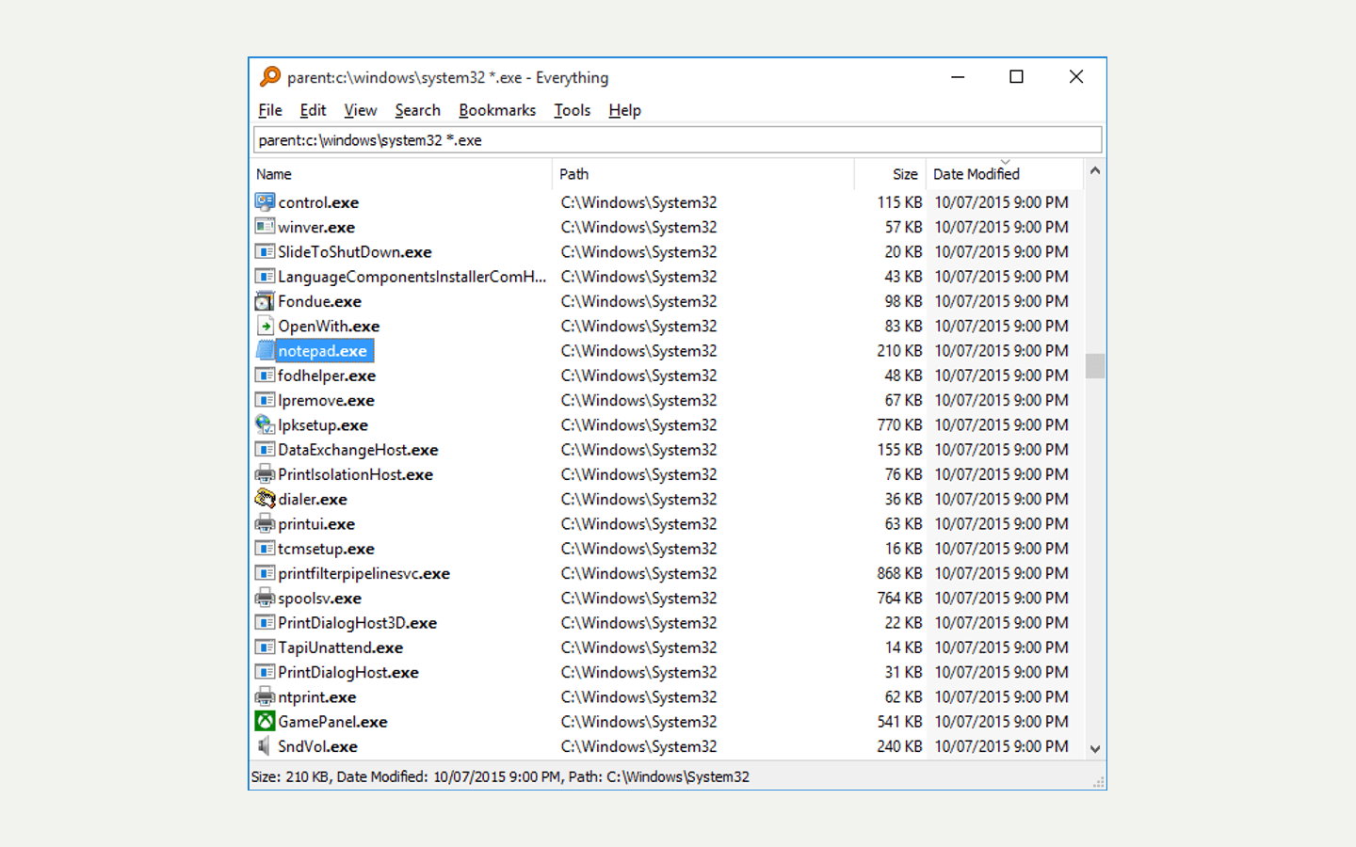Click the Fondue.exe file icon
The image size is (1356, 847).
click(265, 301)
